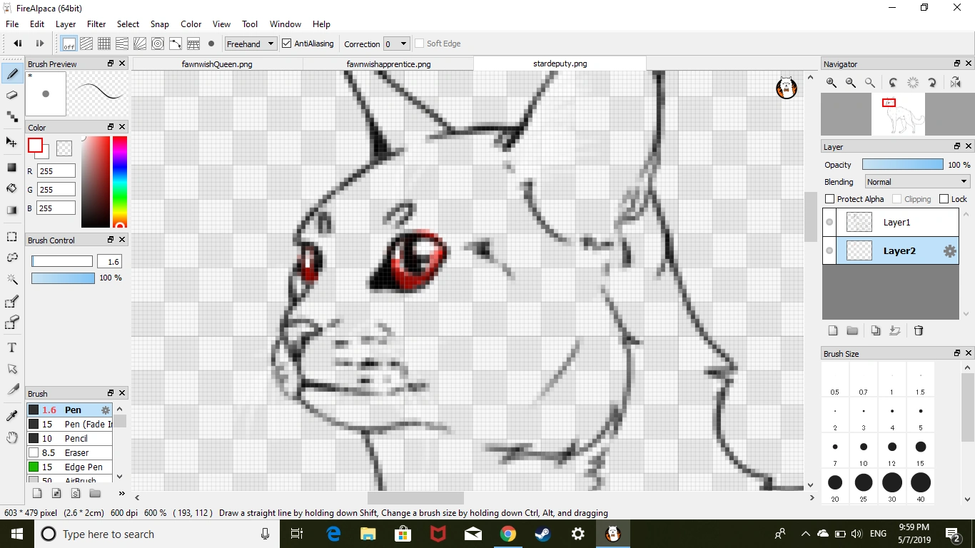Hide Layer2 using its visibility dot
The width and height of the screenshot is (975, 548).
[829, 251]
